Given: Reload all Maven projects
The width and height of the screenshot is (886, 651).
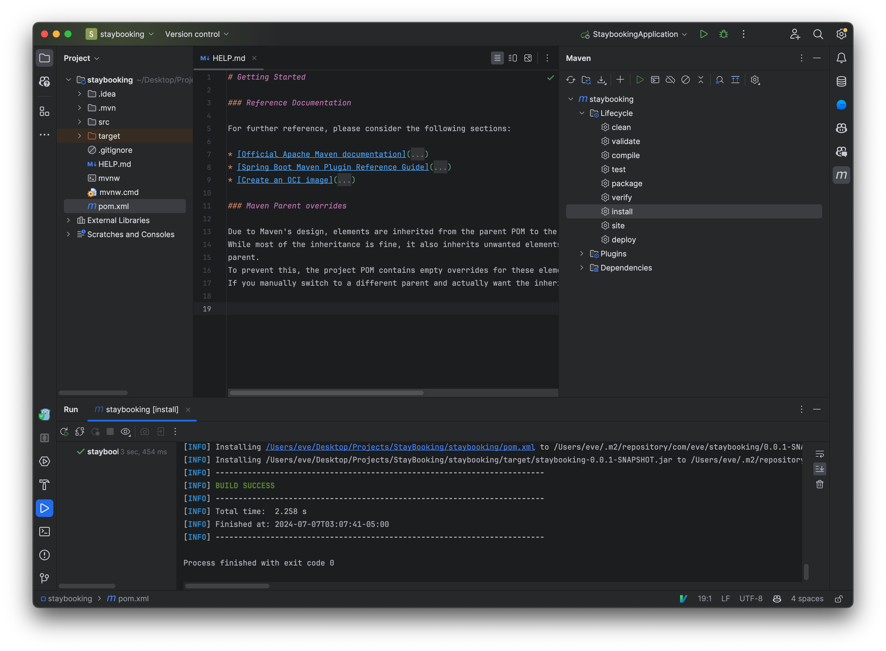Looking at the screenshot, I should [x=571, y=80].
